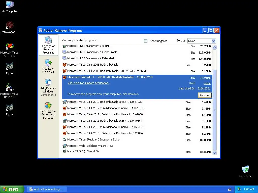Click icon of selected Visual C++ 2010 entry

point(64,77)
